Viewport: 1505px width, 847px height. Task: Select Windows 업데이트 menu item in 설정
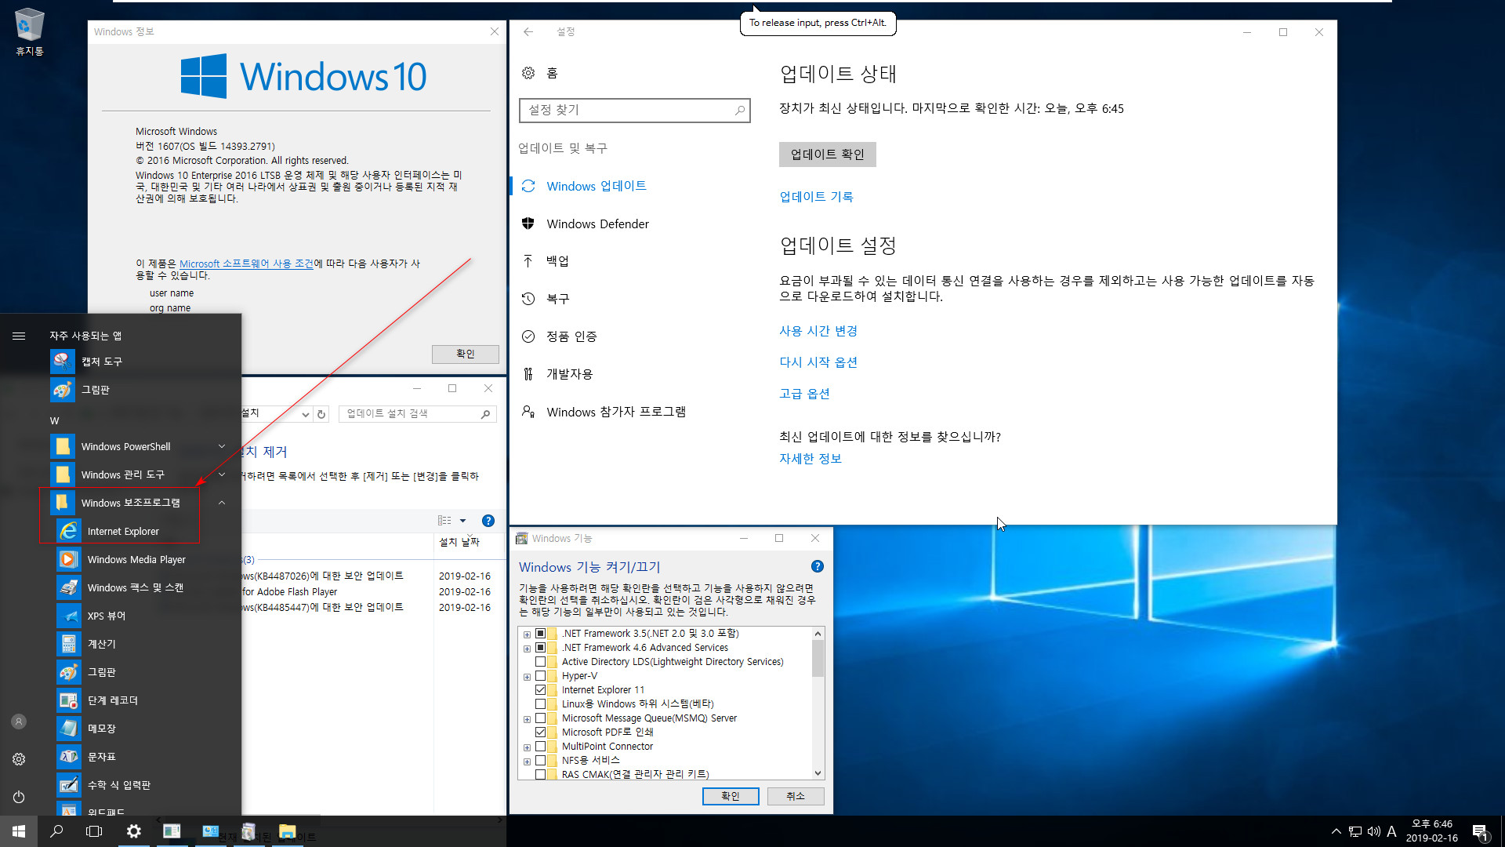pos(596,186)
